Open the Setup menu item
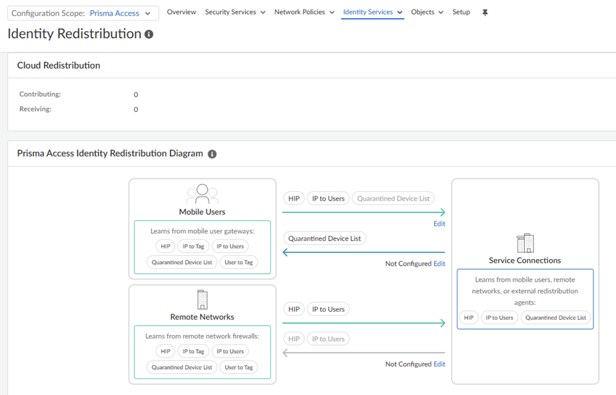 (461, 12)
